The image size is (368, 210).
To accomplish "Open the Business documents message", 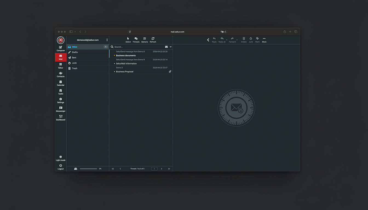I will point(141,54).
